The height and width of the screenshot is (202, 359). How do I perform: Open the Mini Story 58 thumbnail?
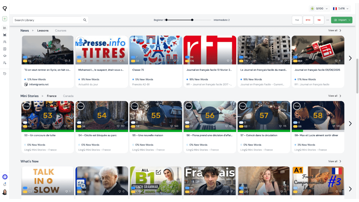click(x=318, y=116)
